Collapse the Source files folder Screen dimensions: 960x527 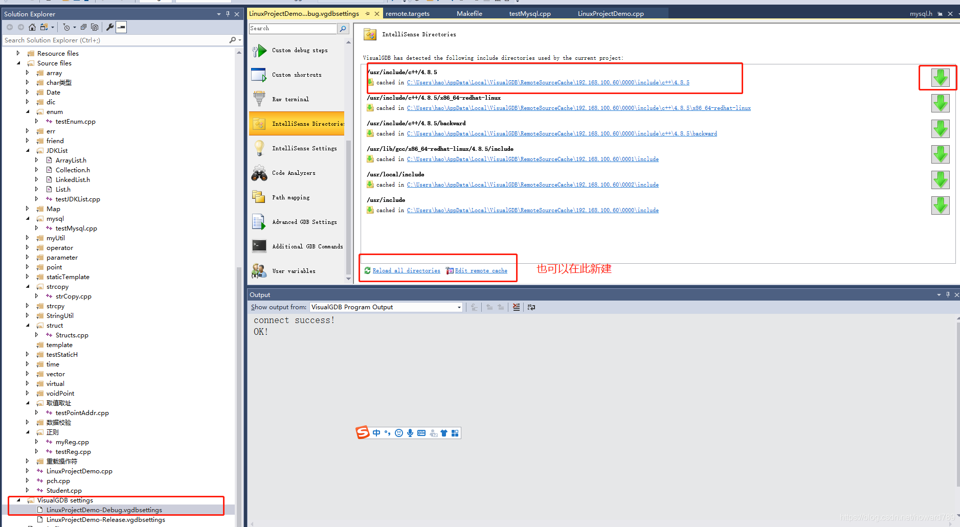18,63
